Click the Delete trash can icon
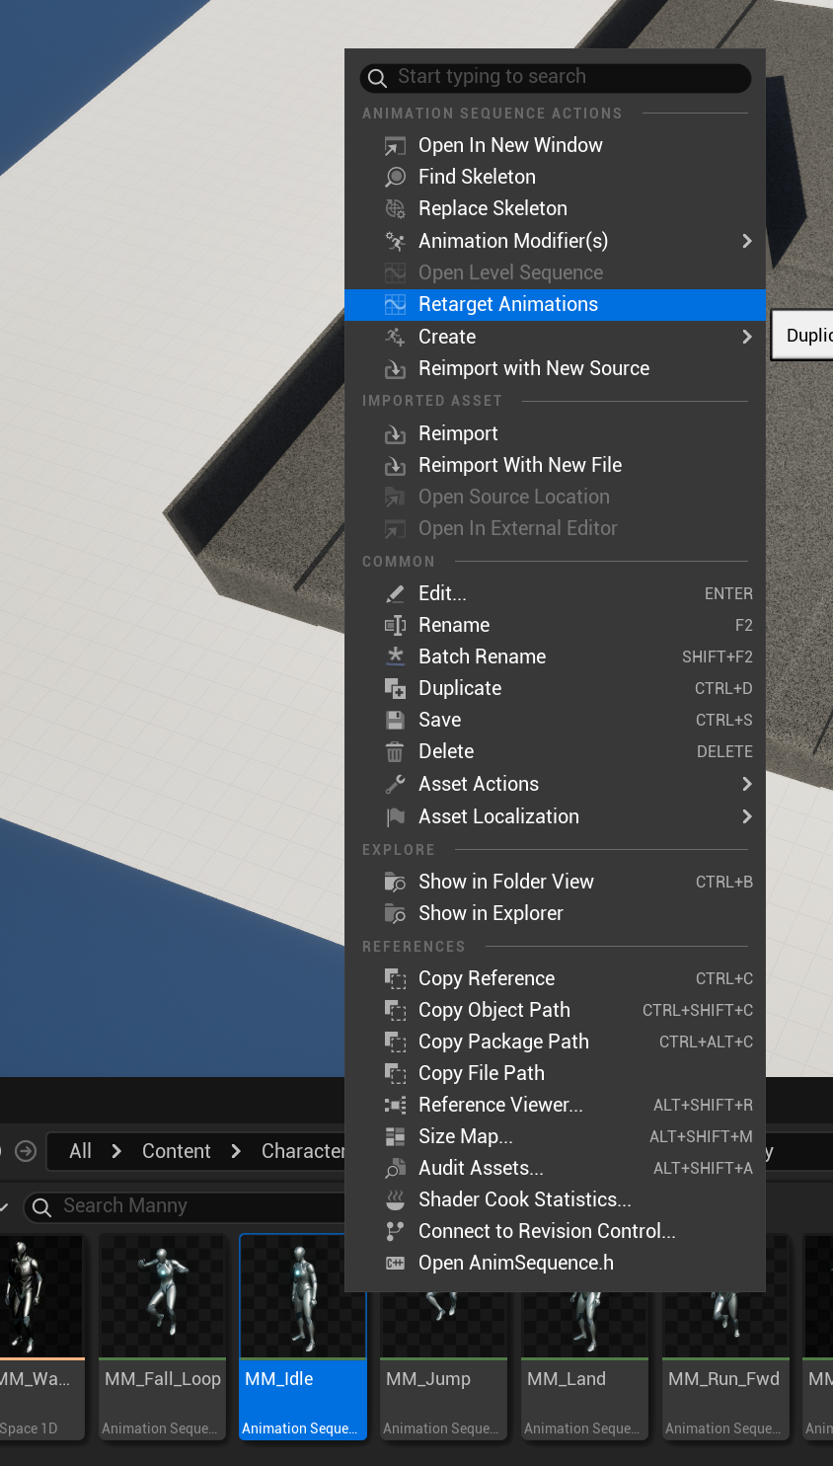The image size is (833, 1466). [x=395, y=752]
